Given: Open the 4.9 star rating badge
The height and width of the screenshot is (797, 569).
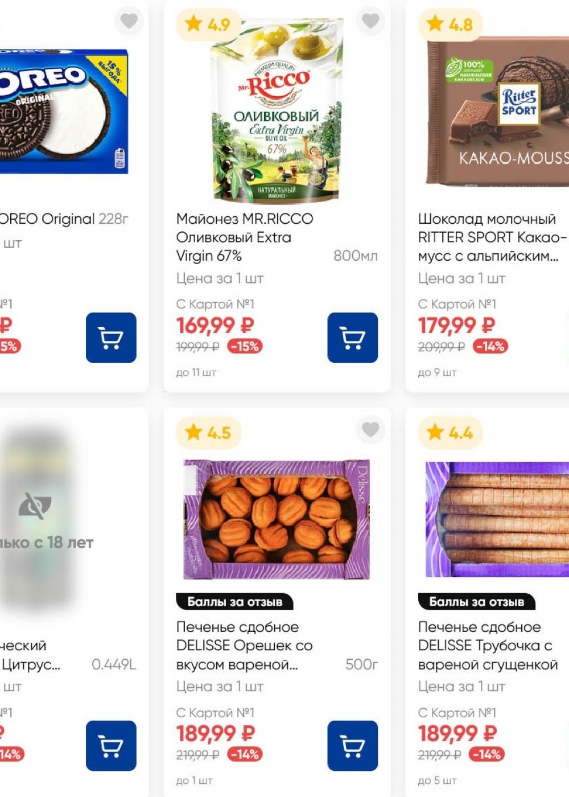Looking at the screenshot, I should pos(208,24).
